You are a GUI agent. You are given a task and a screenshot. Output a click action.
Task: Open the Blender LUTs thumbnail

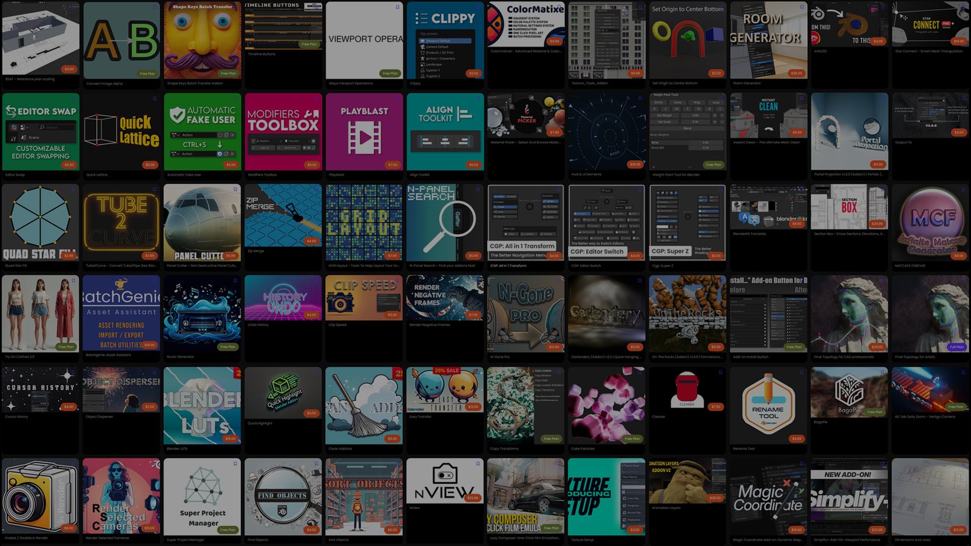(x=202, y=405)
